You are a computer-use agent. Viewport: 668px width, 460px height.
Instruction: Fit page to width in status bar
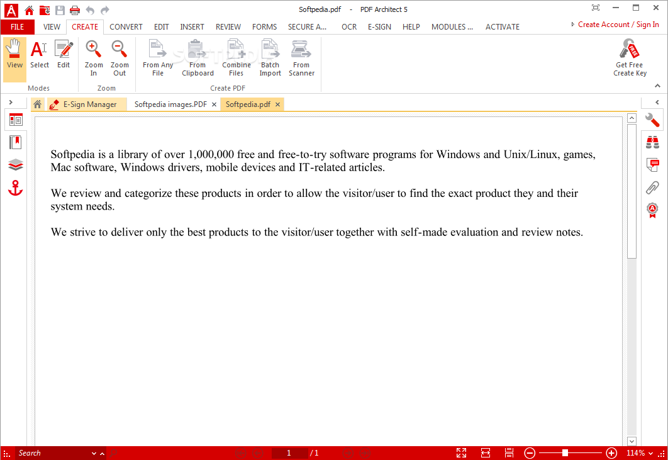[x=485, y=452]
